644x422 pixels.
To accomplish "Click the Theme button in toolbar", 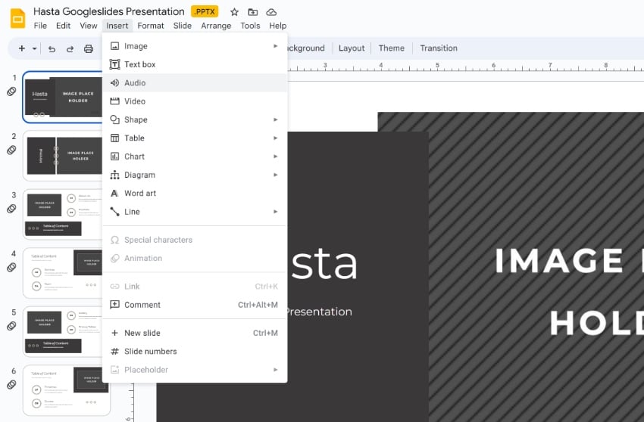I will 391,48.
